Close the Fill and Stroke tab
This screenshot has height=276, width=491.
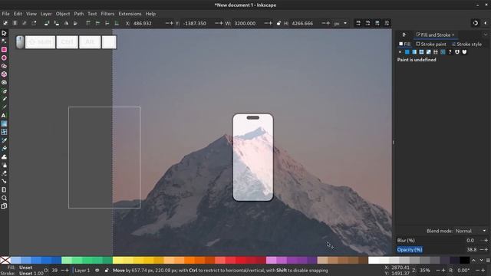(x=453, y=35)
